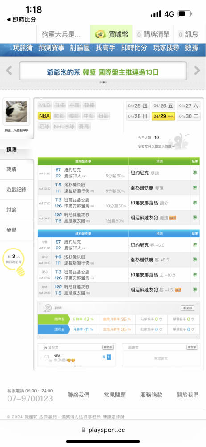Select the 足球 league filter
Image resolution: width=206 pixels, height=447 pixels.
[x=45, y=127]
